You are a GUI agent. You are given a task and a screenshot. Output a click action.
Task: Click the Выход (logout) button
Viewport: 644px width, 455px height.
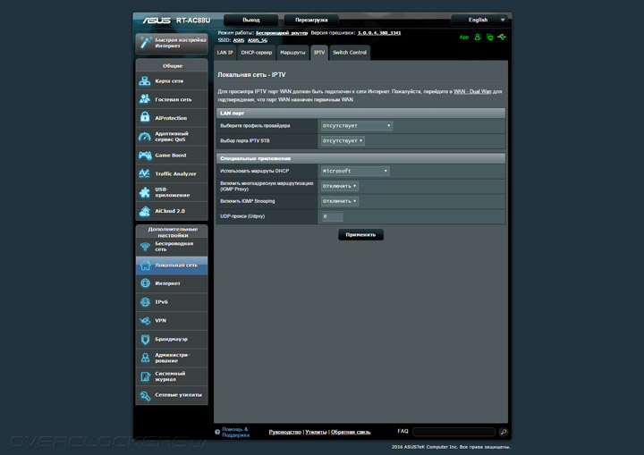[251, 20]
